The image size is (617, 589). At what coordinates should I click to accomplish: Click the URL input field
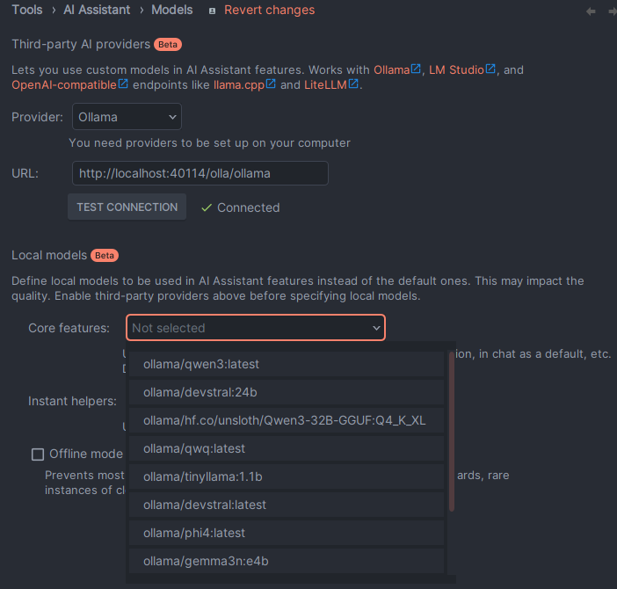(x=200, y=173)
